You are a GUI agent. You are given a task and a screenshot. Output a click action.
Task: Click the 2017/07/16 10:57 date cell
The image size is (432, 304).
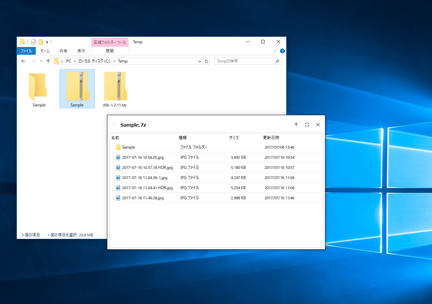coord(279,168)
